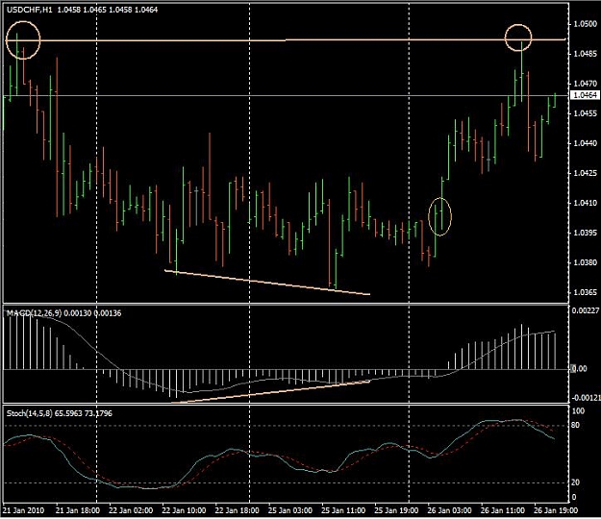The image size is (601, 519).
Task: Click the 0.00227 MACD scale value
Action: [586, 310]
